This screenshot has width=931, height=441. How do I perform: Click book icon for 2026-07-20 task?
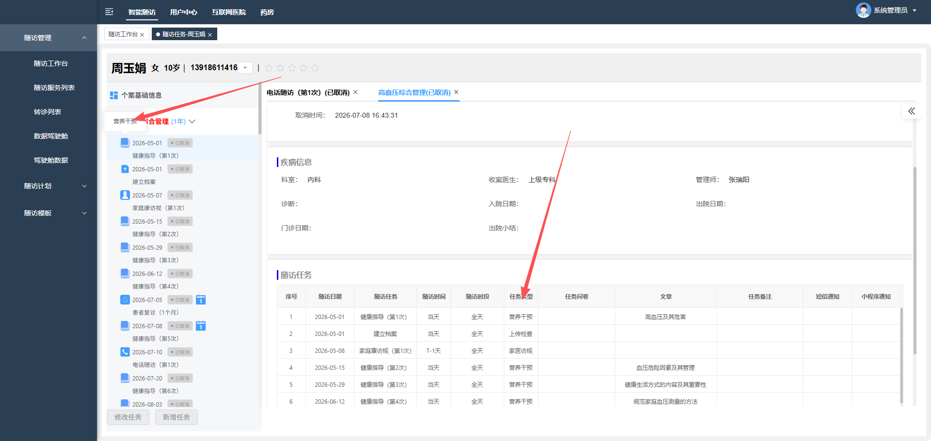pos(125,378)
